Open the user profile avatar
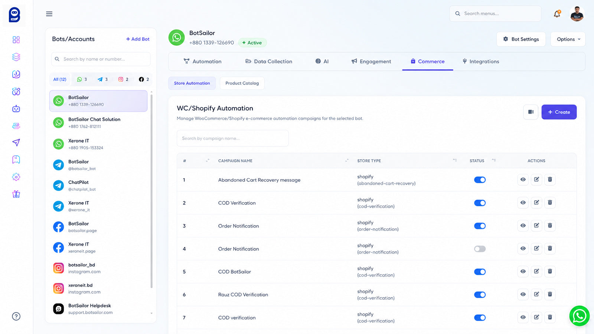 pos(577,14)
